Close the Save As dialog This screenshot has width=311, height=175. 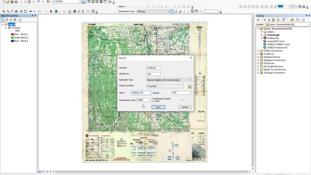pos(191,58)
